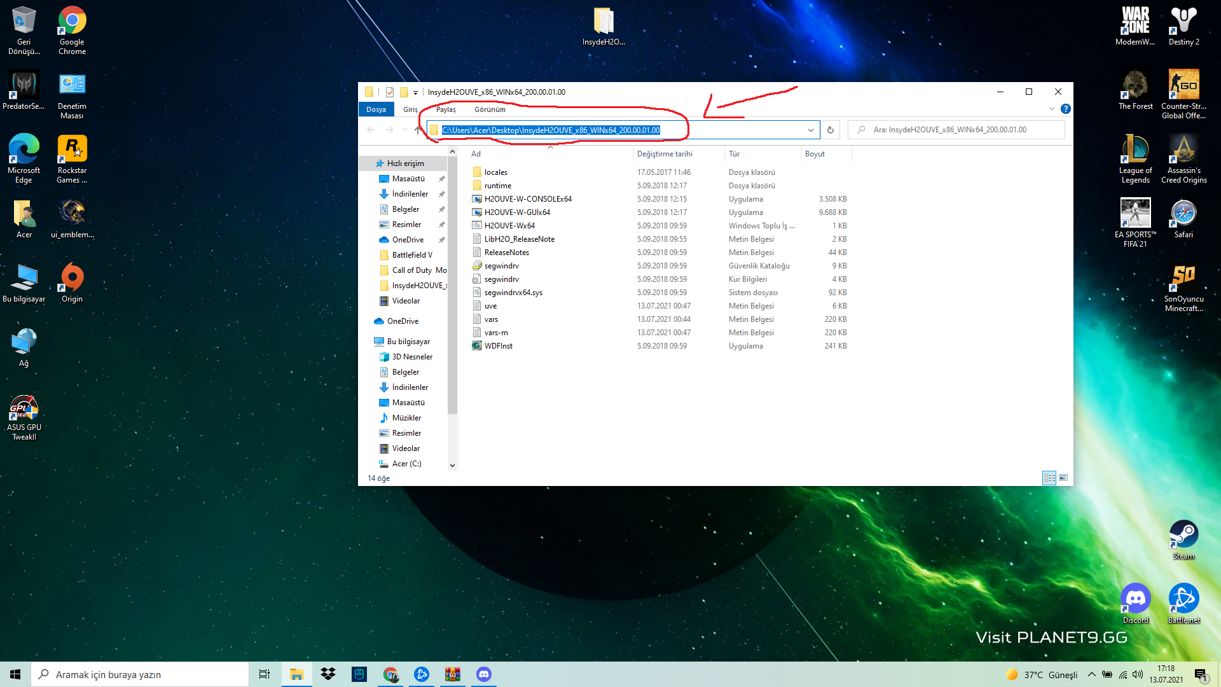The image size is (1221, 687).
Task: Expand the address bar history dropdown
Action: (x=810, y=130)
